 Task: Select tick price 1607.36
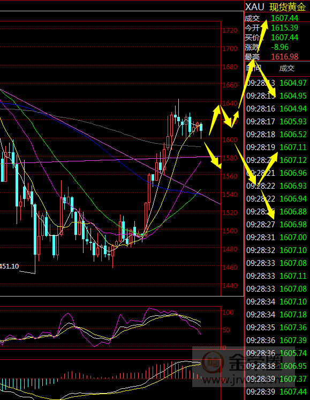click(x=293, y=327)
